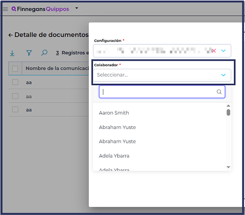This screenshot has height=215, width=245.
Task: Click the search magnifier icon in the toolbar
Action: pyautogui.click(x=44, y=53)
